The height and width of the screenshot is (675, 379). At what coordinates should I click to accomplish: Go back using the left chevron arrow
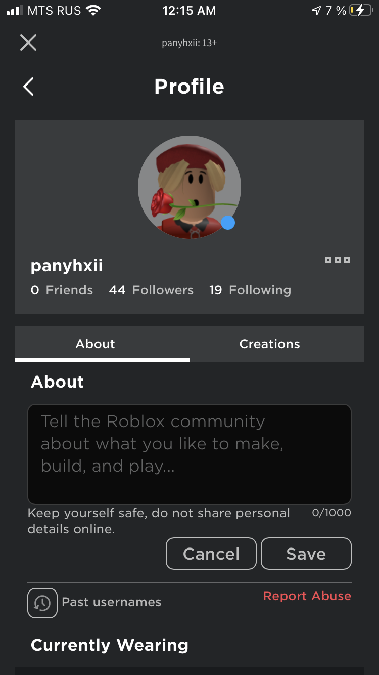click(29, 87)
